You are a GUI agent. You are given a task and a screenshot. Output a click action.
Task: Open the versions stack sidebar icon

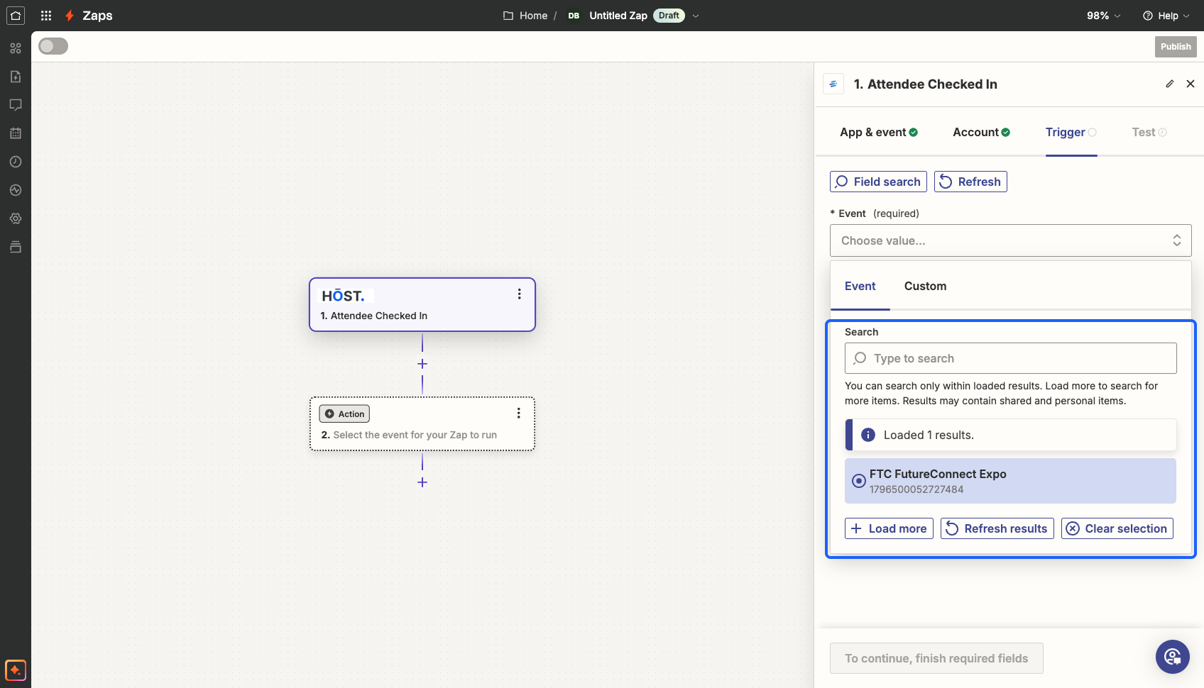(x=16, y=247)
